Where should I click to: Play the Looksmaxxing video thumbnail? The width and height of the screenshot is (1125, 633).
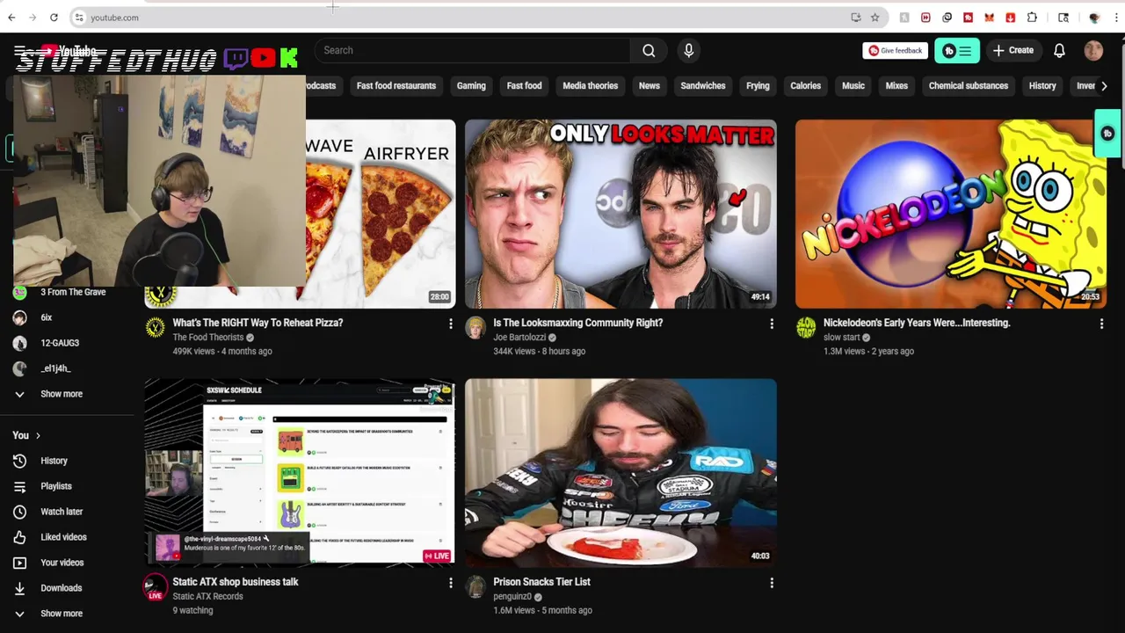tap(621, 214)
